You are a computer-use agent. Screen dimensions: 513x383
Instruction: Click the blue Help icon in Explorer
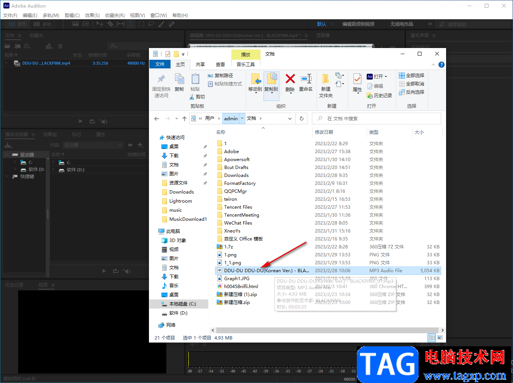pos(441,65)
